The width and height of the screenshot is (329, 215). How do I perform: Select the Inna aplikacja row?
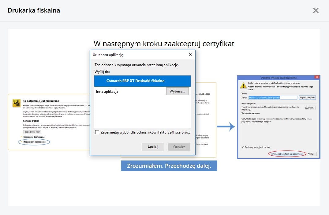coord(129,92)
